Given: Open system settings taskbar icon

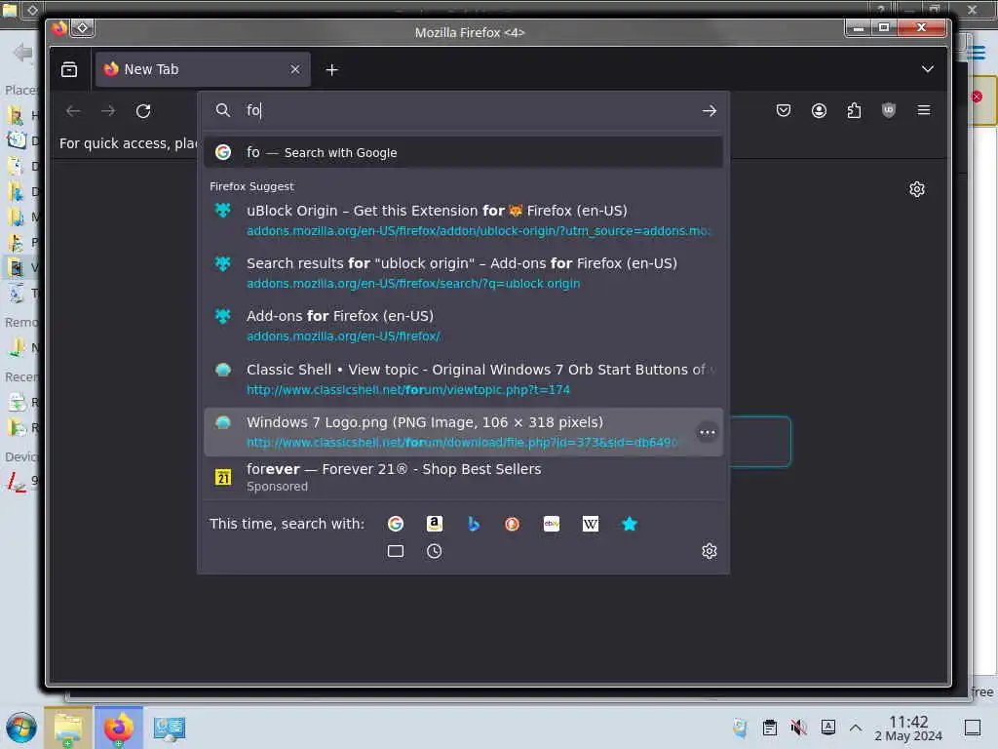Looking at the screenshot, I should point(169,728).
